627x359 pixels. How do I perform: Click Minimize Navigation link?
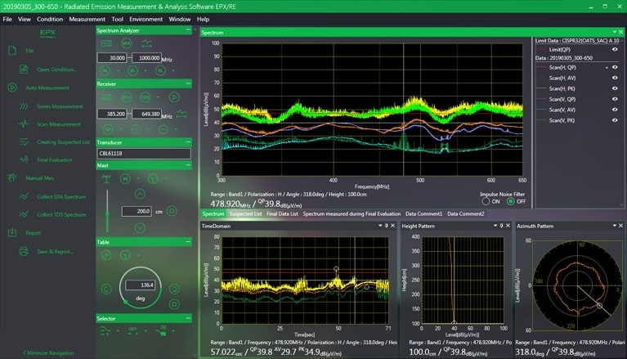pos(47,352)
